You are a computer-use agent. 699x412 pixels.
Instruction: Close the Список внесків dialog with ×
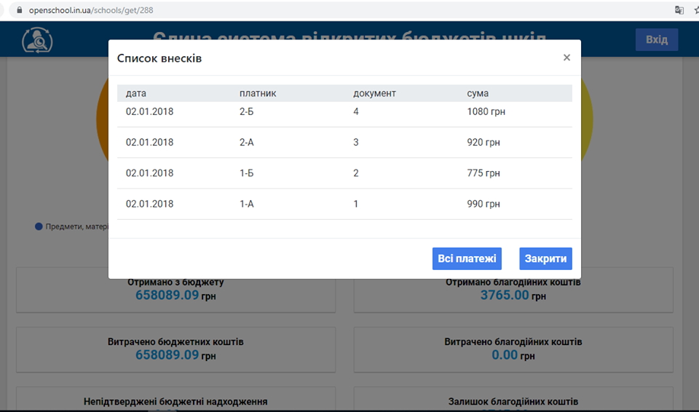click(566, 58)
